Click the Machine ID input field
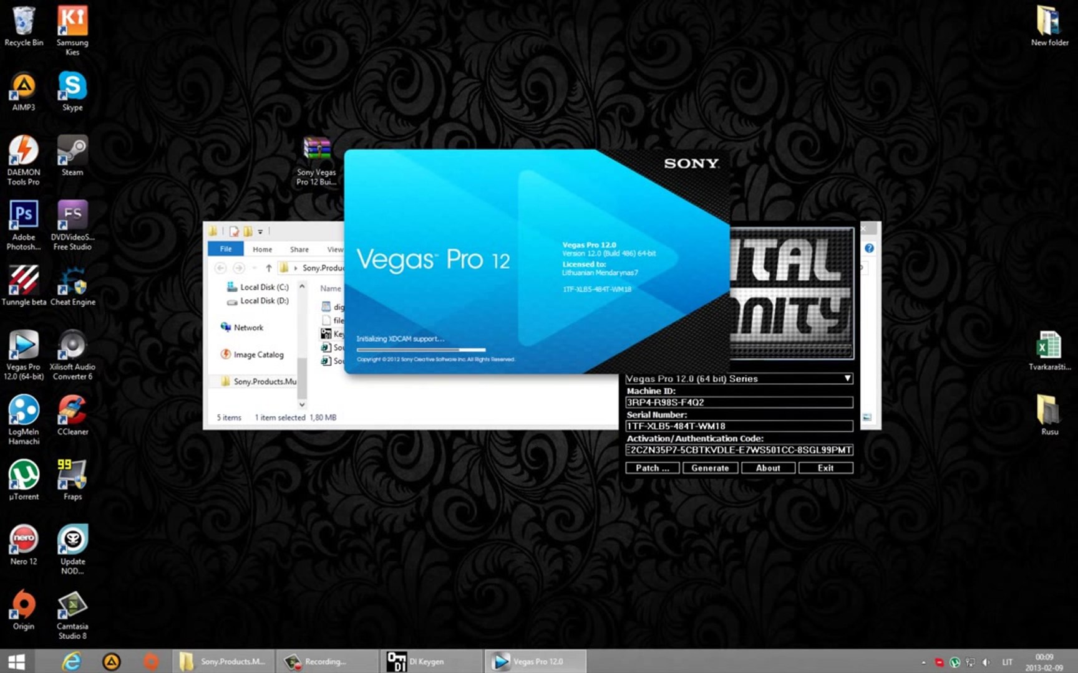The image size is (1078, 673). pos(739,403)
